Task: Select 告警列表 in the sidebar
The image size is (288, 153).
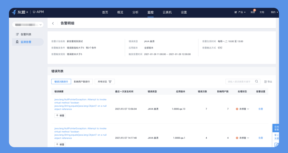Action: pos(28,34)
